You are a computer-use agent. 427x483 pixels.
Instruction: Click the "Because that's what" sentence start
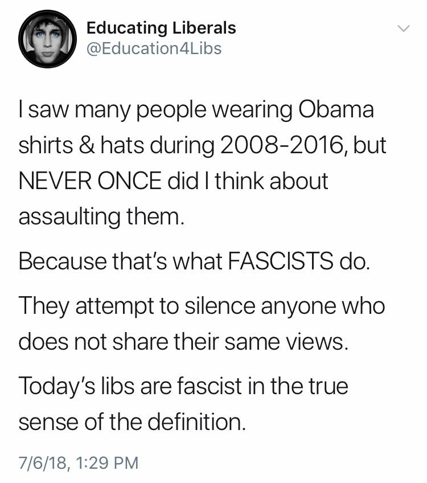click(x=121, y=263)
